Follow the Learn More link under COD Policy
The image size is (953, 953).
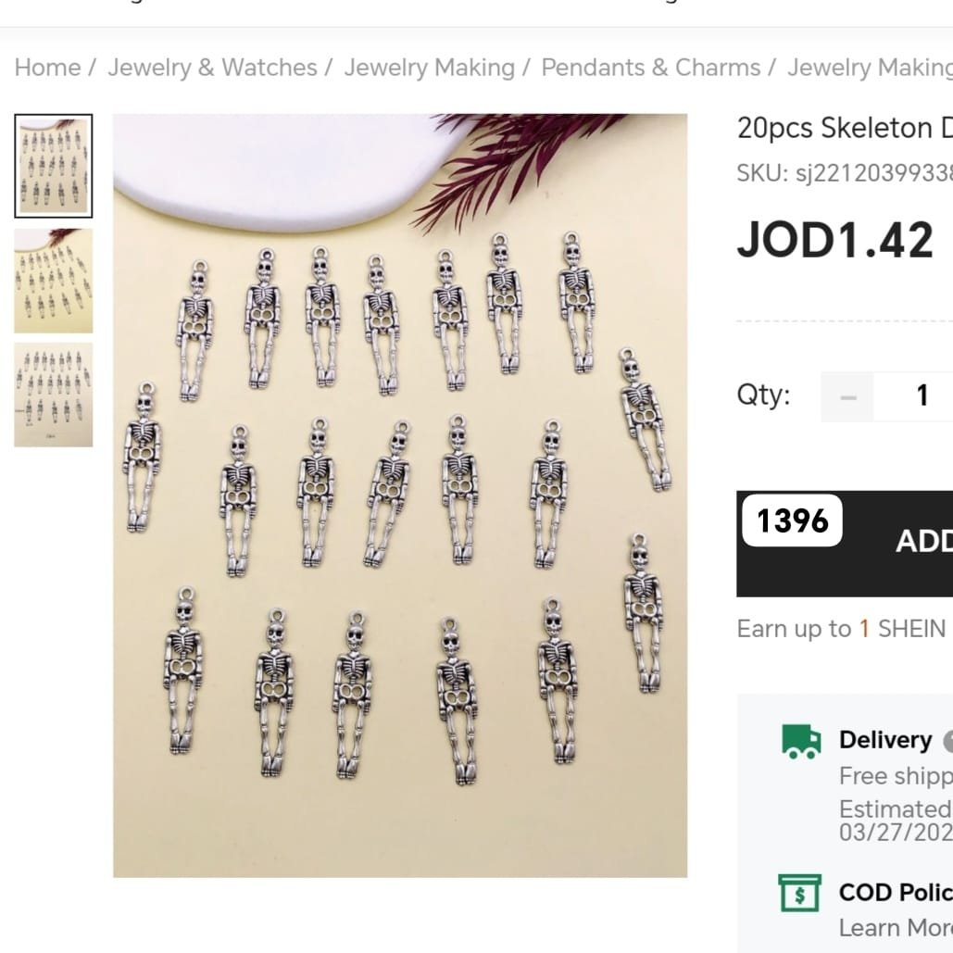(x=895, y=927)
